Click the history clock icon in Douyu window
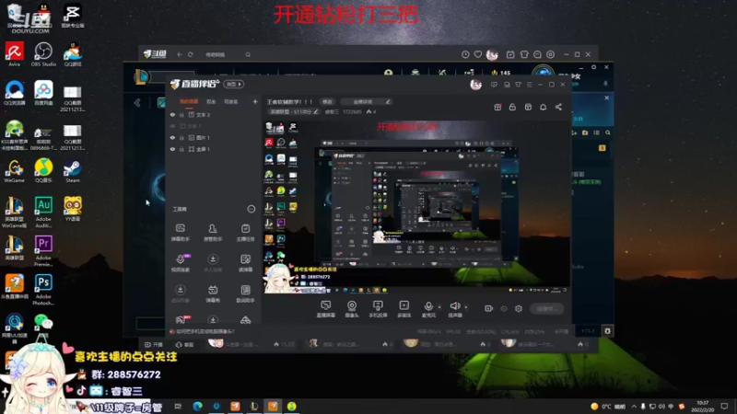The width and height of the screenshot is (737, 414). click(465, 54)
